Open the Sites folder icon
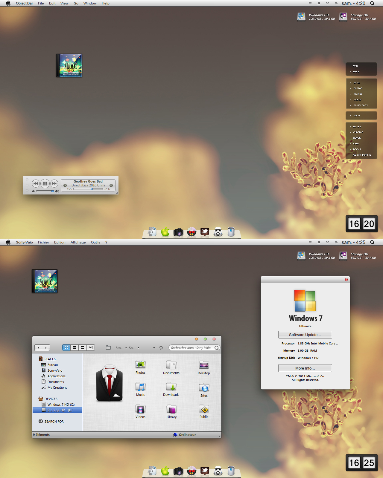The image size is (383, 478). (204, 387)
